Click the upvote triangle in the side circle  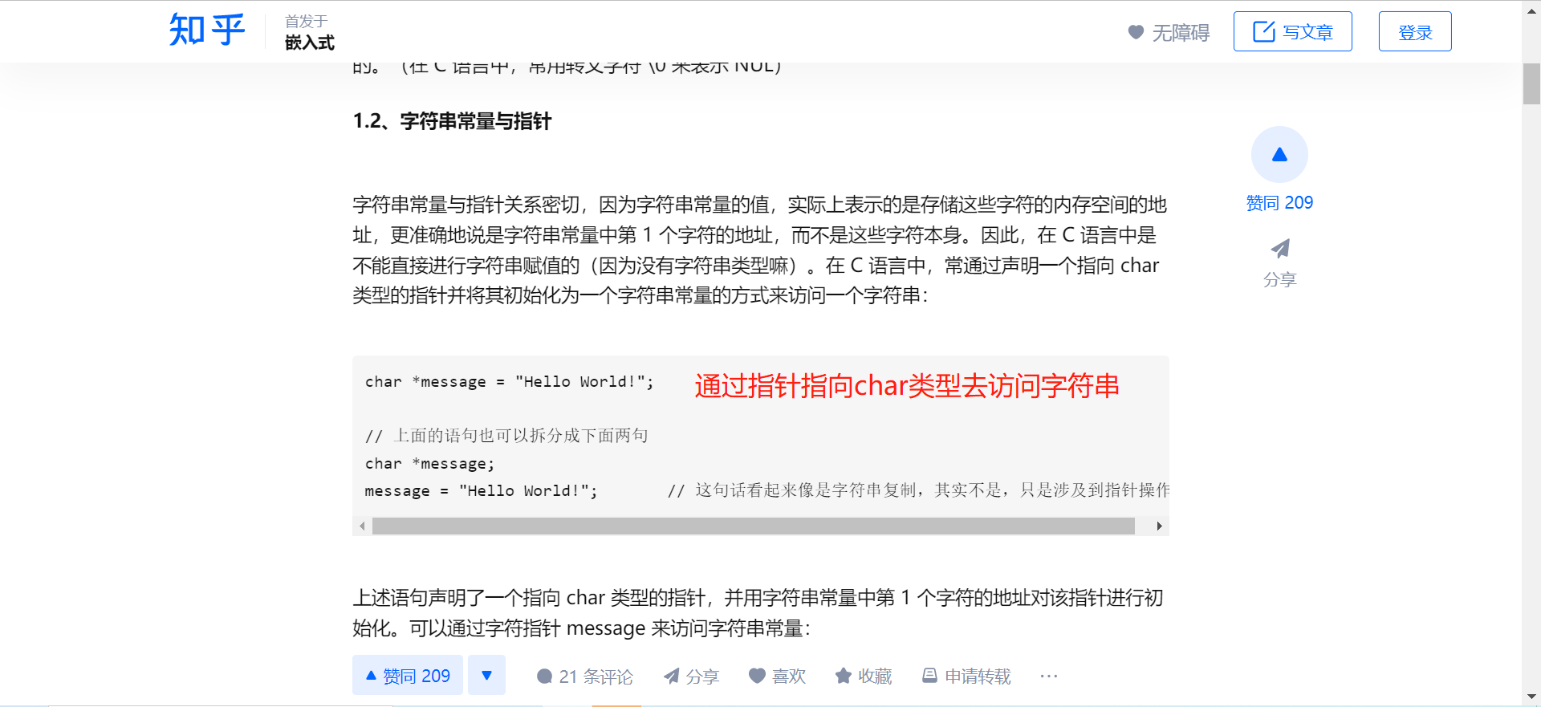coord(1279,154)
